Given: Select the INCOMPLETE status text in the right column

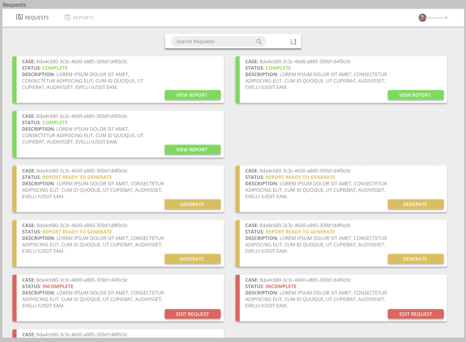Looking at the screenshot, I should [281, 286].
